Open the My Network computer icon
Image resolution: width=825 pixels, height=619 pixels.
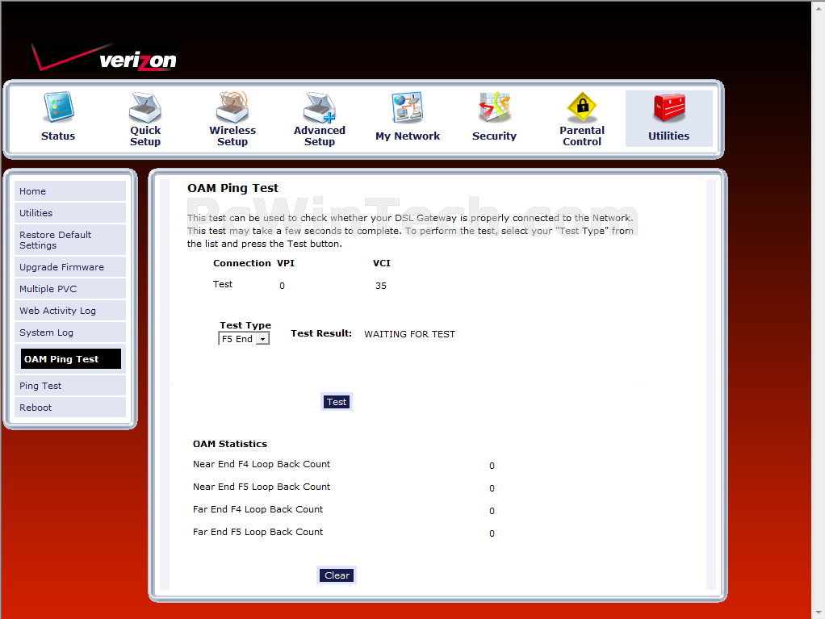click(407, 108)
